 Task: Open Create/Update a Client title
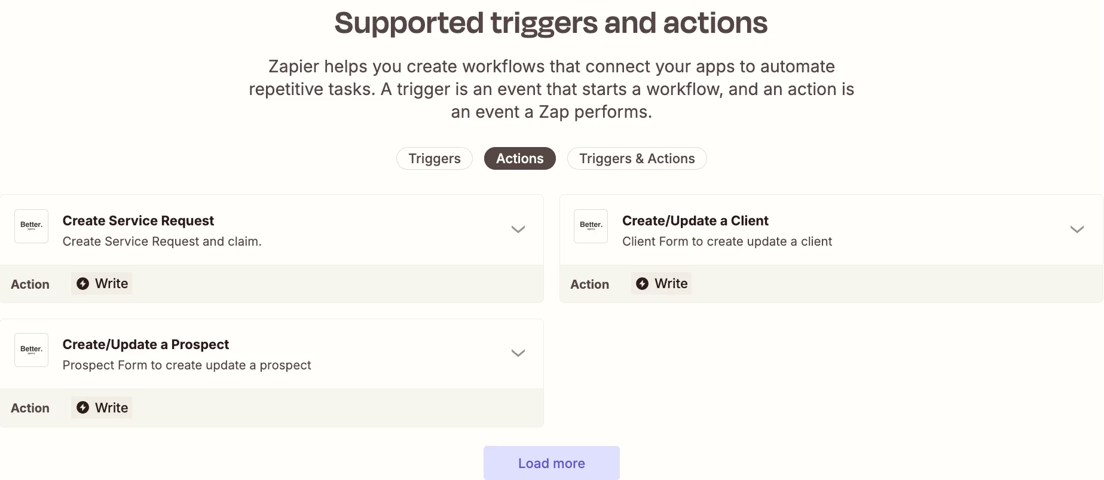(x=695, y=221)
